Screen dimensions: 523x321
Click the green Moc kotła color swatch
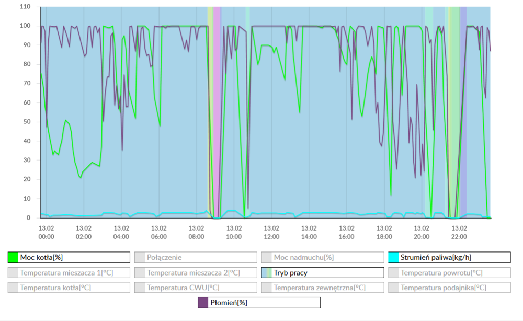tap(13, 257)
